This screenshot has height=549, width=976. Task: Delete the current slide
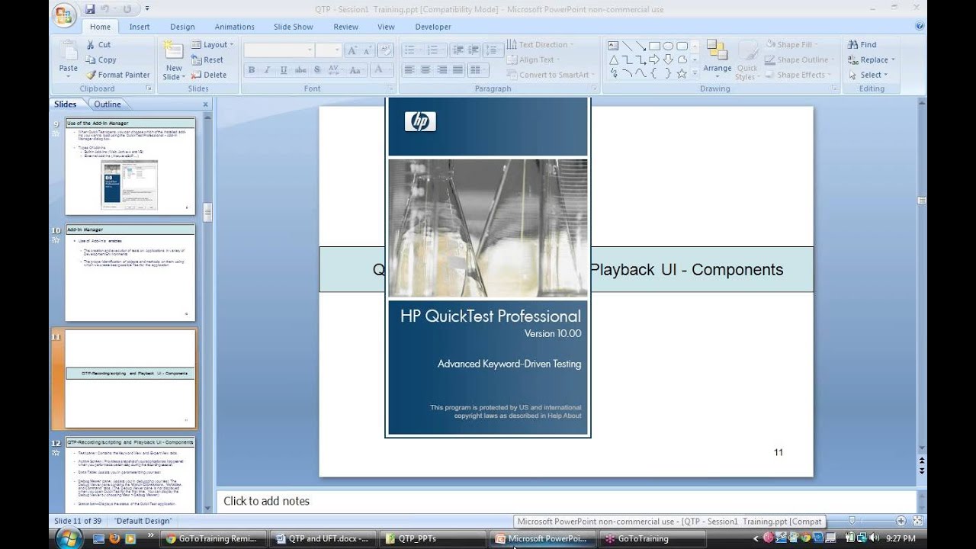pyautogui.click(x=209, y=75)
